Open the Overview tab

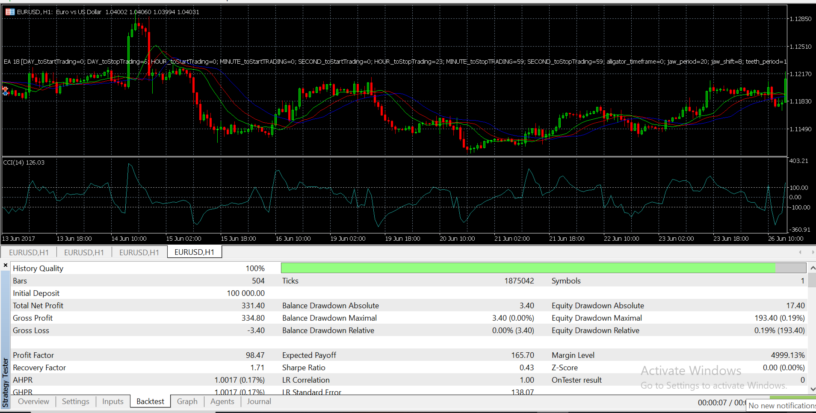pyautogui.click(x=33, y=401)
